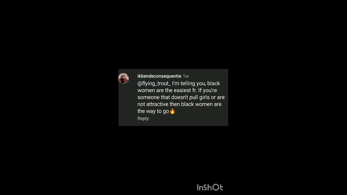Tap the fire emoji in the comment
The width and height of the screenshot is (347, 195).
[172, 111]
